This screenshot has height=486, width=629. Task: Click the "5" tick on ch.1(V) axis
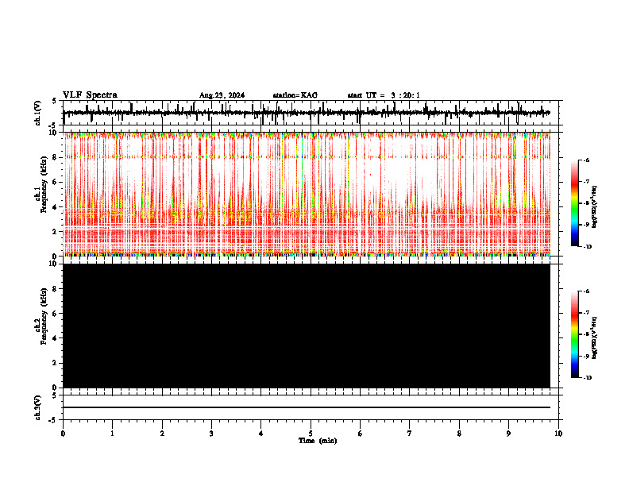click(x=55, y=101)
